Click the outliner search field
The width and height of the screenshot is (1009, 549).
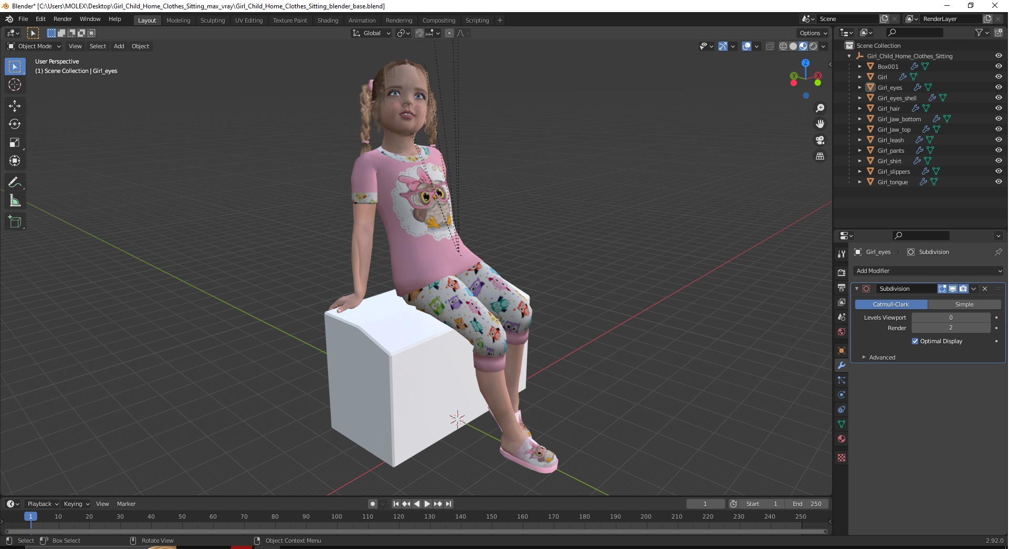915,33
